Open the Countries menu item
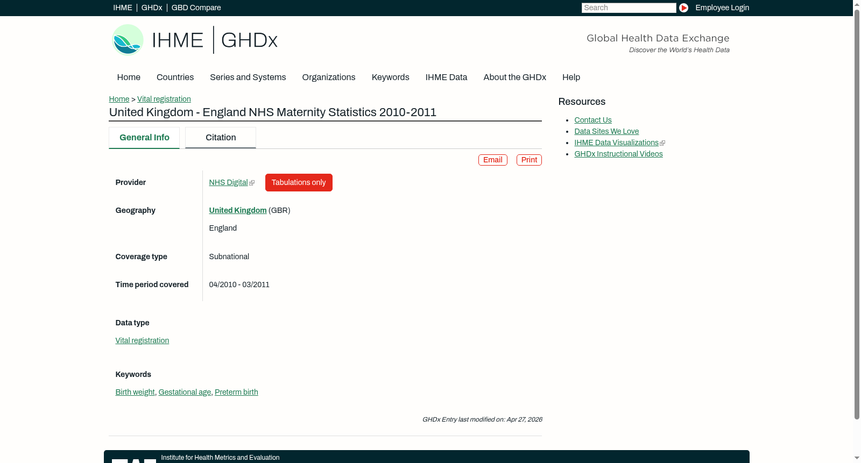This screenshot has width=861, height=463. (x=175, y=77)
